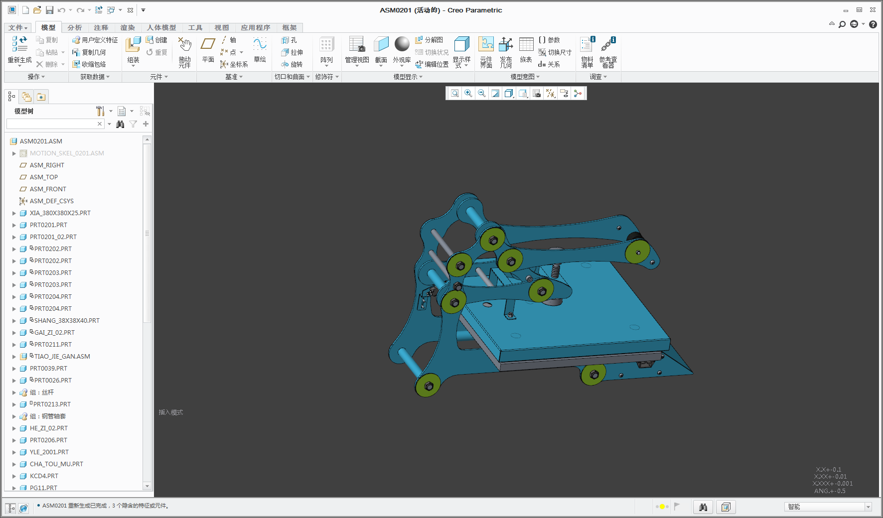Image resolution: width=883 pixels, height=518 pixels.
Task: Open the 智能 selection filter dropdown
Action: click(868, 507)
